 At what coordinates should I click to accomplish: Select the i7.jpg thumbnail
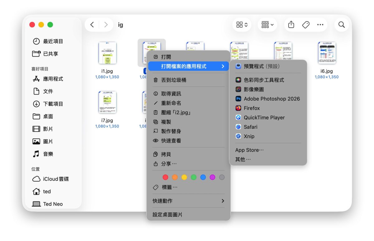point(107,102)
